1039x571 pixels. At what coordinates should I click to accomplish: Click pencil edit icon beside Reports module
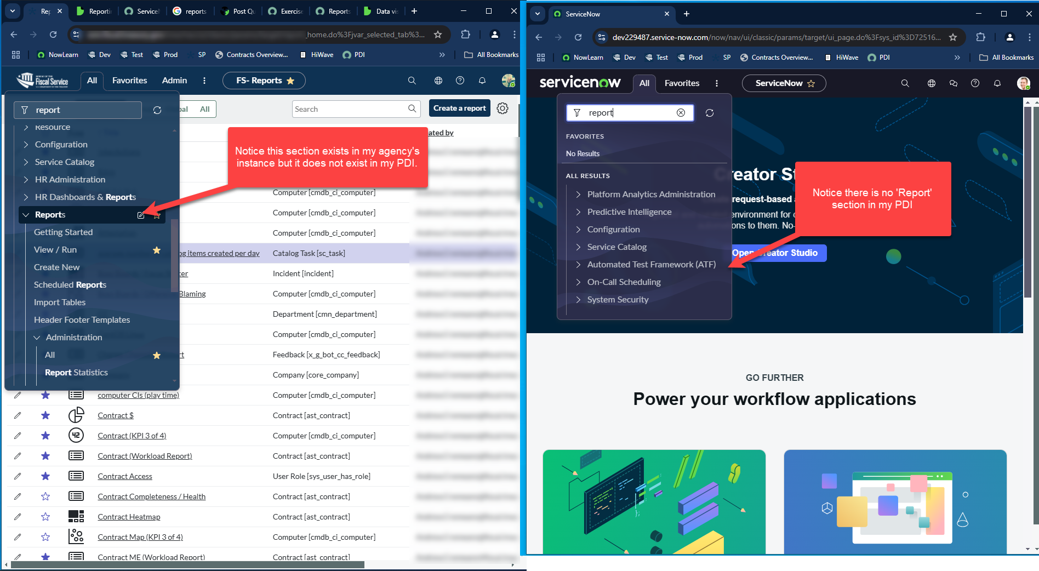[x=141, y=215]
